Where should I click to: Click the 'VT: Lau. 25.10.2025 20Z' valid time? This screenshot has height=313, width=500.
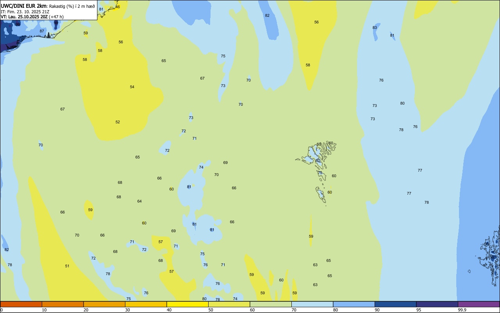click(x=24, y=17)
